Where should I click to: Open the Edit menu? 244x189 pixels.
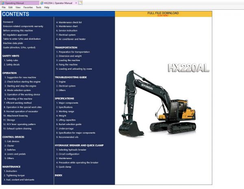(x=11, y=7)
